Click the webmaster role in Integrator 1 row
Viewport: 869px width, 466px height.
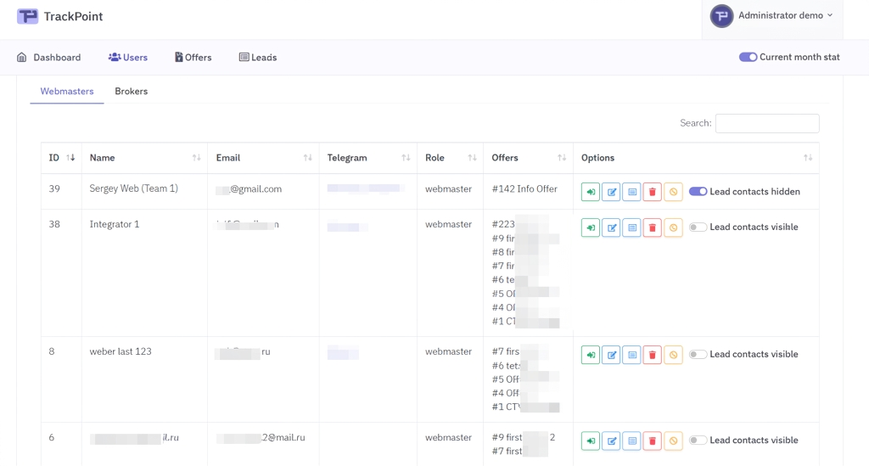click(x=448, y=224)
